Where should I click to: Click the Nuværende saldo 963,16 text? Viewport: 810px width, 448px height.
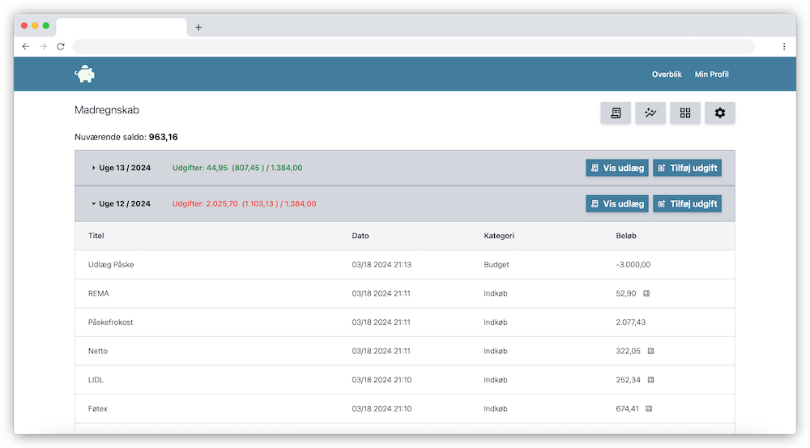[126, 137]
